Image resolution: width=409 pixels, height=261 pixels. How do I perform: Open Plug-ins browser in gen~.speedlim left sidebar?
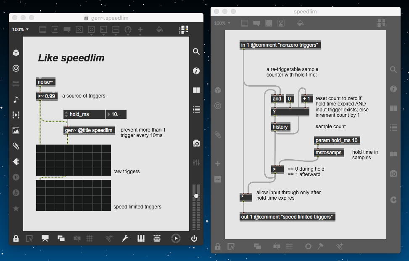coord(16,162)
